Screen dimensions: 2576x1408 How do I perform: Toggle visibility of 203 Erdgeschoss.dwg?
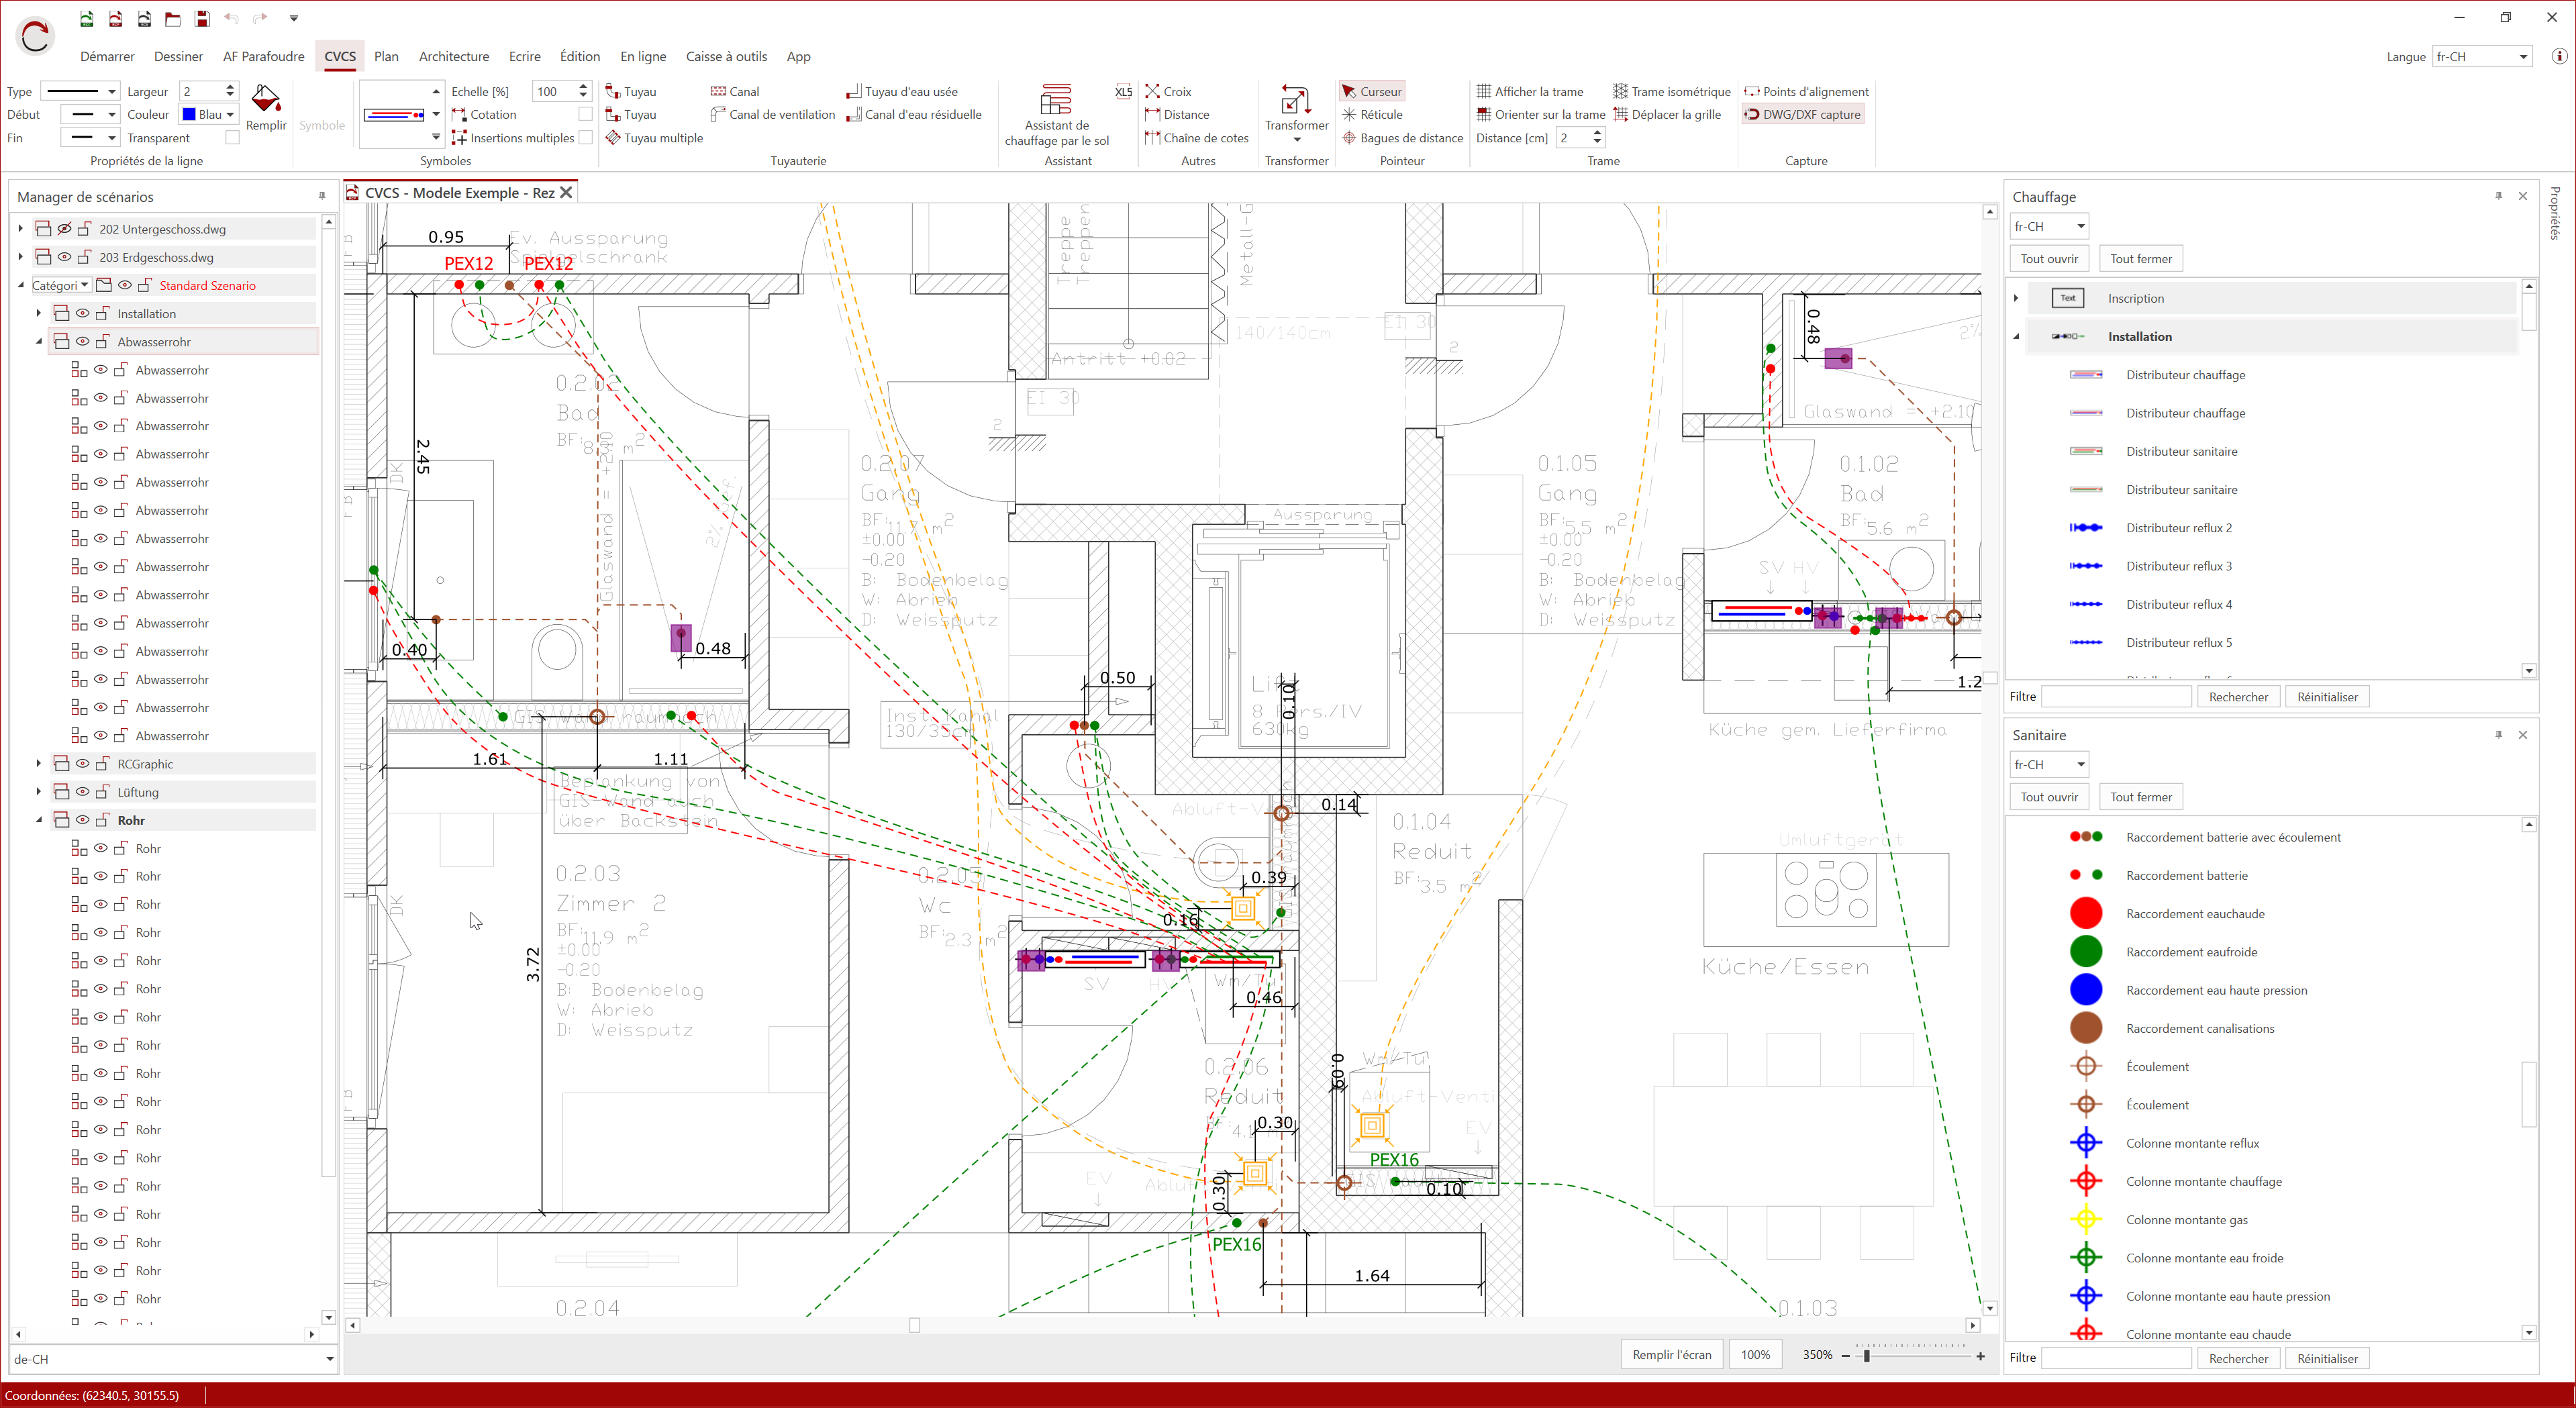[64, 257]
